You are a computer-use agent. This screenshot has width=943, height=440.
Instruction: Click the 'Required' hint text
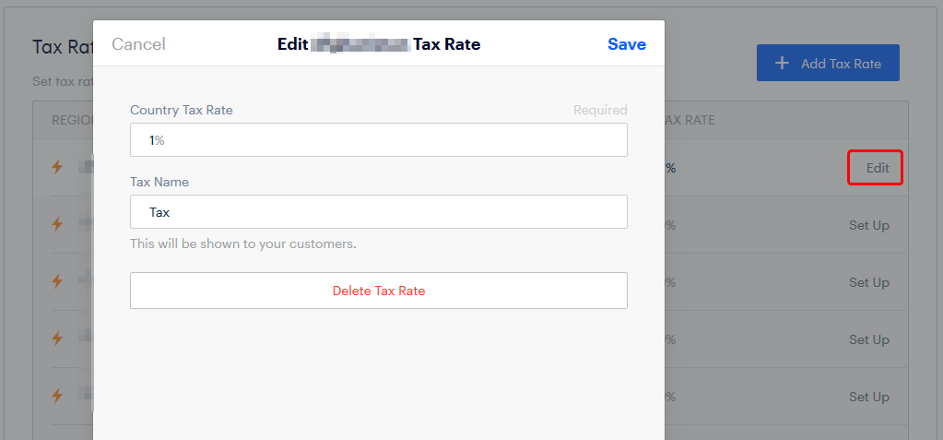[x=600, y=110]
